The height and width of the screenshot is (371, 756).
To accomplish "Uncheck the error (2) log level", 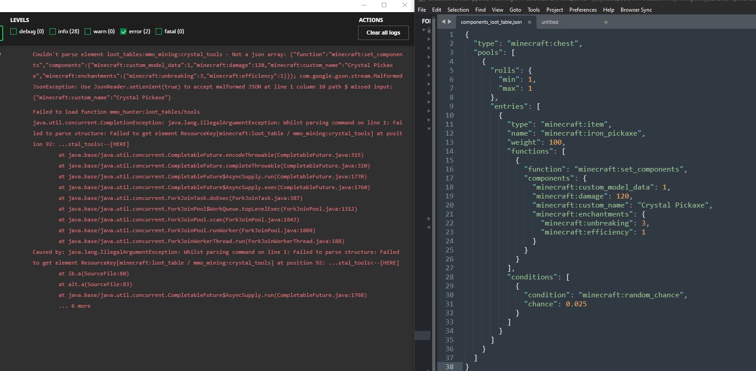I will [123, 31].
